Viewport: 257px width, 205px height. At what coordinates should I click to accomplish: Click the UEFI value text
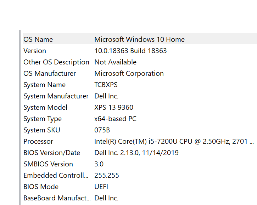(101, 187)
